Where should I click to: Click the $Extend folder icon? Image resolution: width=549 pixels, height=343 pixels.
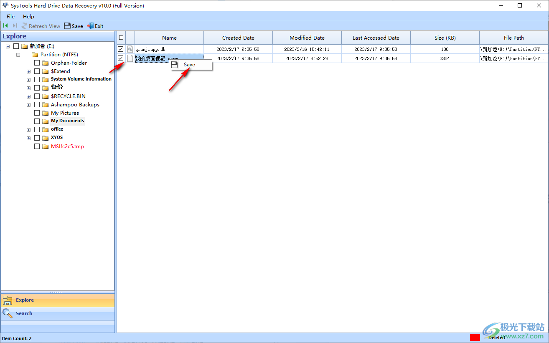coord(46,71)
